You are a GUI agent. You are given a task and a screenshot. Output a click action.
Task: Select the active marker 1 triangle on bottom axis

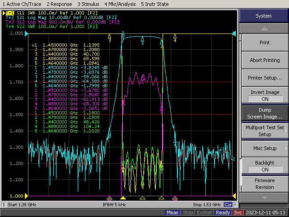point(123,198)
